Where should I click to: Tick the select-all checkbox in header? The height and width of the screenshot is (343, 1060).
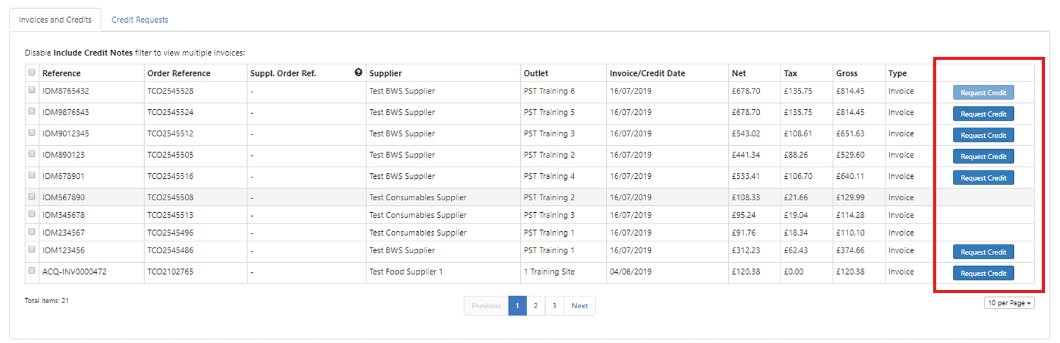(32, 73)
